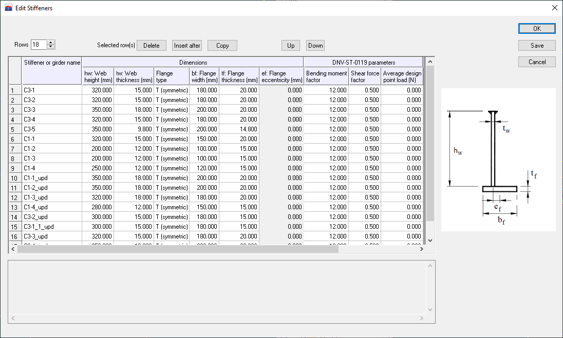
Task: Open Flange type cell for row C1-2
Action: click(x=172, y=149)
